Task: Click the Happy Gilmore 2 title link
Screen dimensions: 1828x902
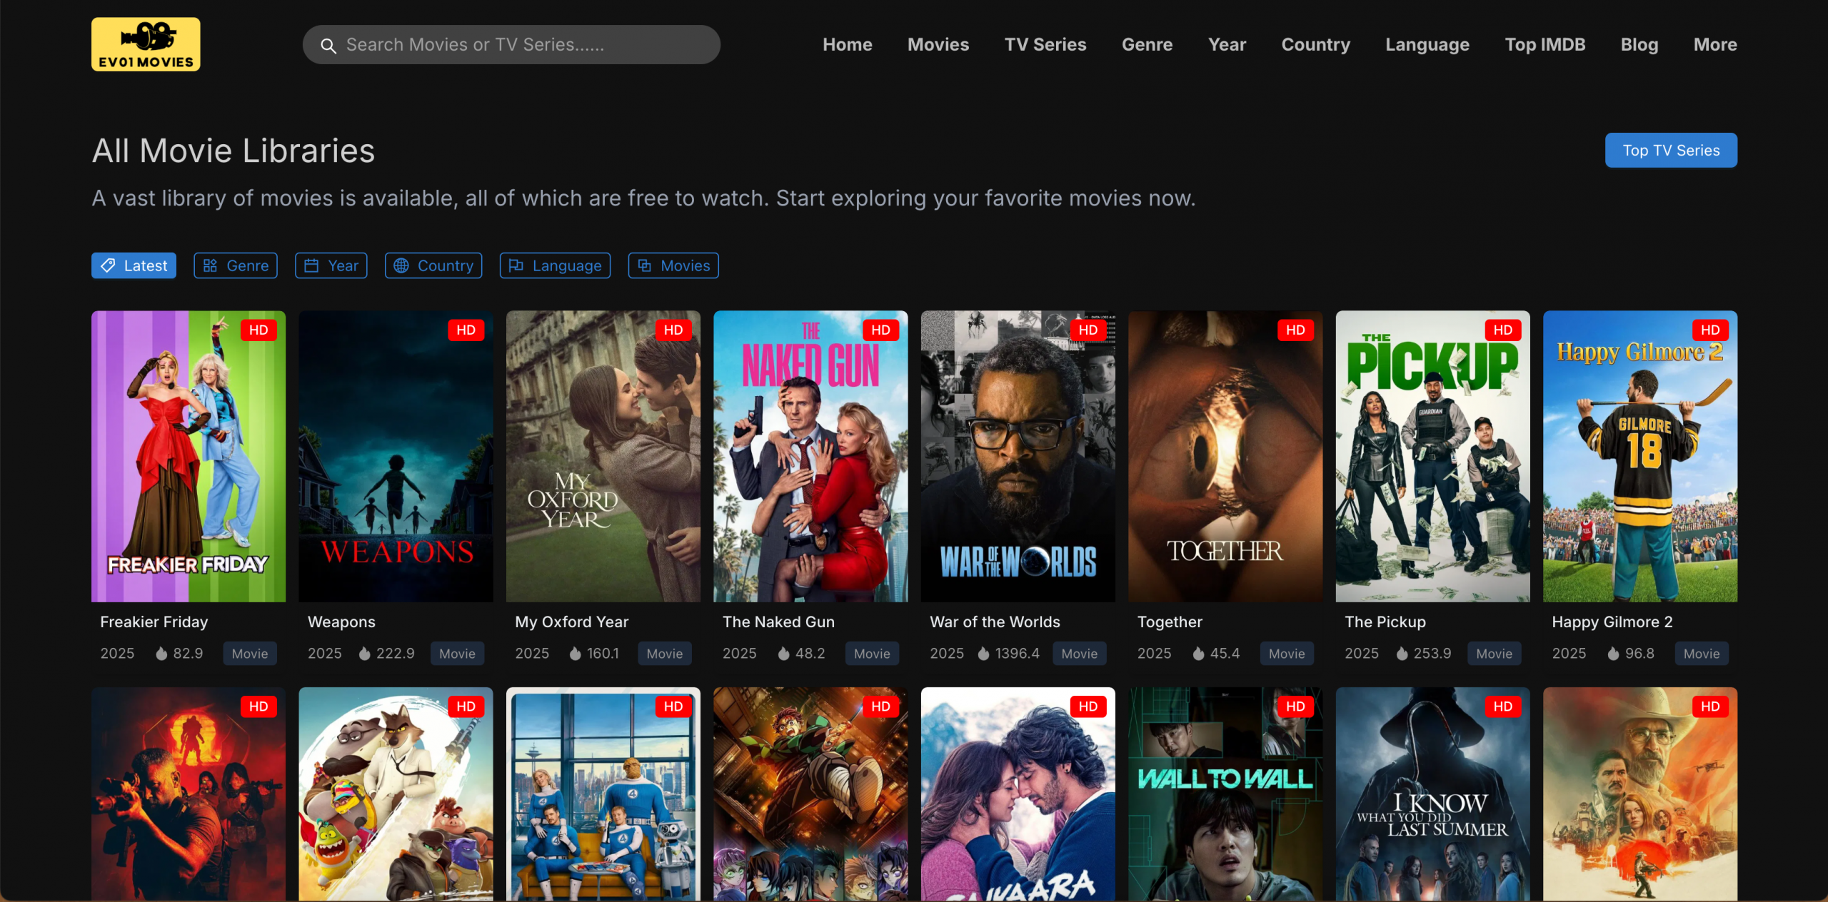Action: point(1612,622)
